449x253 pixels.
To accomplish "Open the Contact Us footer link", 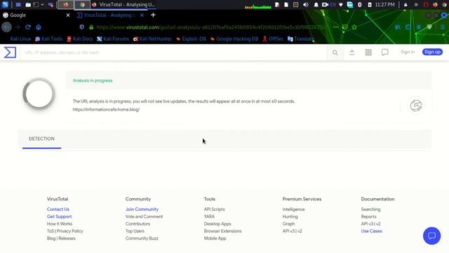I will [x=58, y=209].
